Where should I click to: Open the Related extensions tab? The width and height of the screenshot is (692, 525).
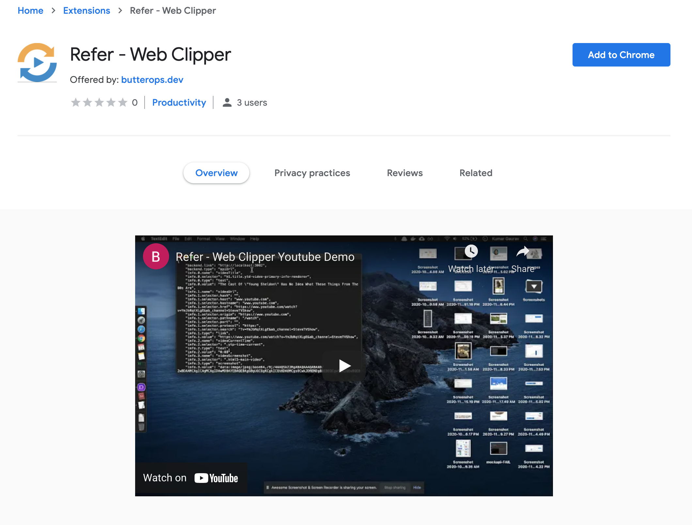click(476, 172)
